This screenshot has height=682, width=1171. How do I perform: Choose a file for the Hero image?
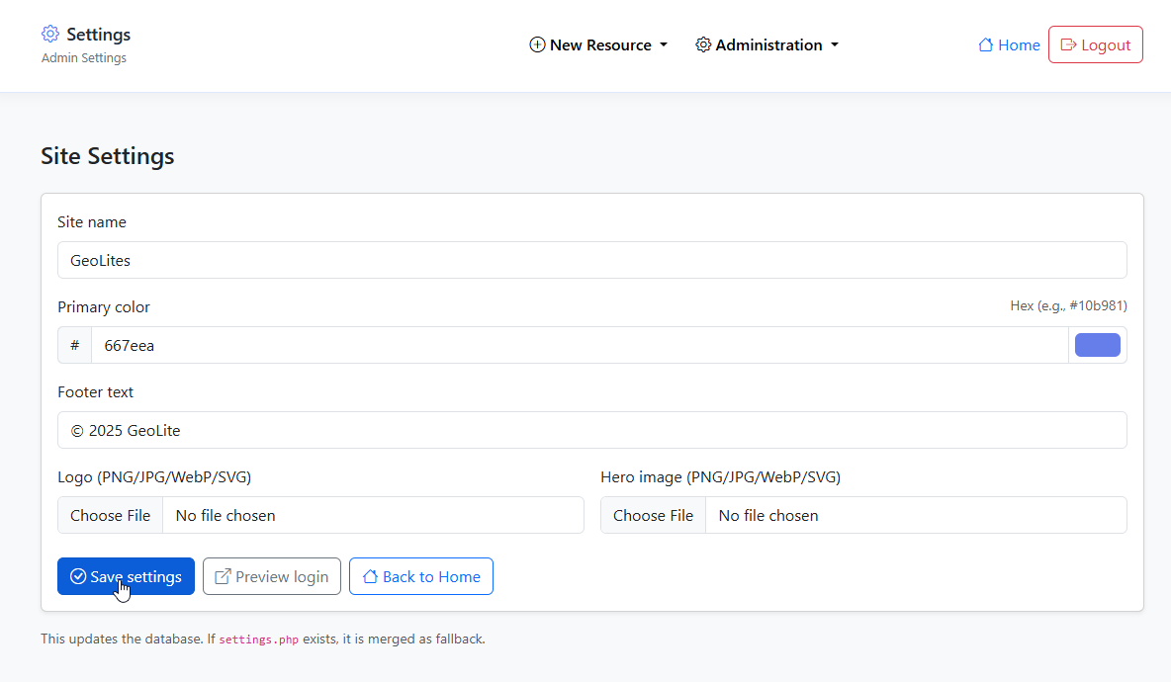tap(653, 515)
